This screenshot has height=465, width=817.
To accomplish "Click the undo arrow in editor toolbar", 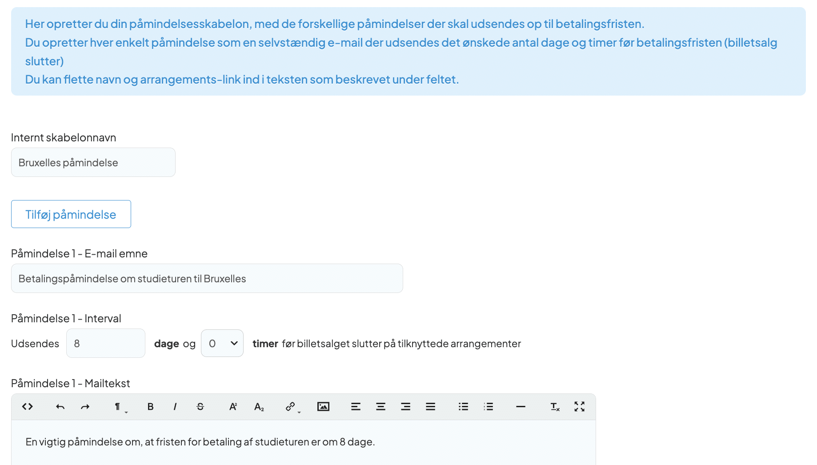I will click(x=60, y=407).
